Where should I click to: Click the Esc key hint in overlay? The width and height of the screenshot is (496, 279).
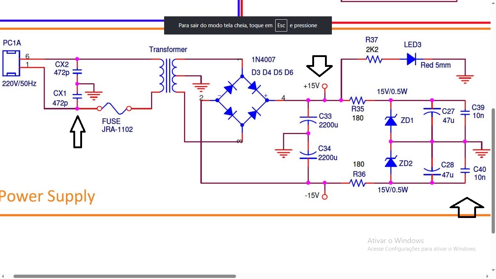coord(281,25)
